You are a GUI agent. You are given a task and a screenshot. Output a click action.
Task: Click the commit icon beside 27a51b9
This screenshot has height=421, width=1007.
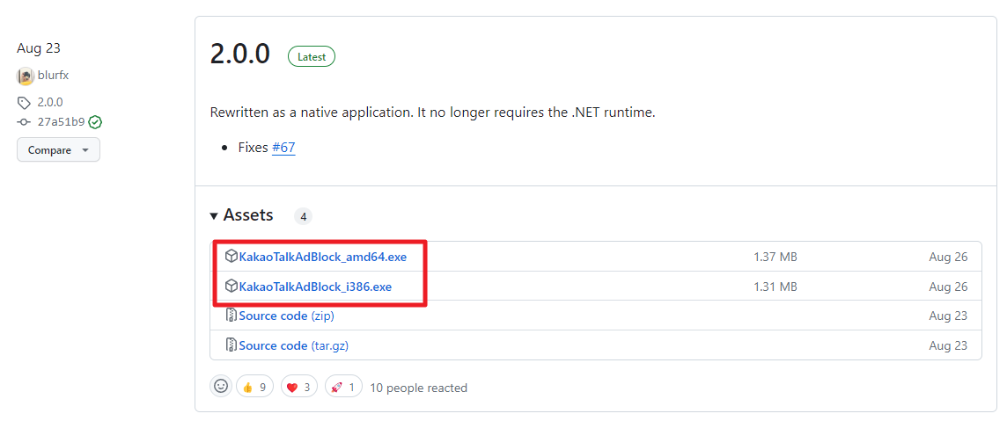pyautogui.click(x=24, y=122)
